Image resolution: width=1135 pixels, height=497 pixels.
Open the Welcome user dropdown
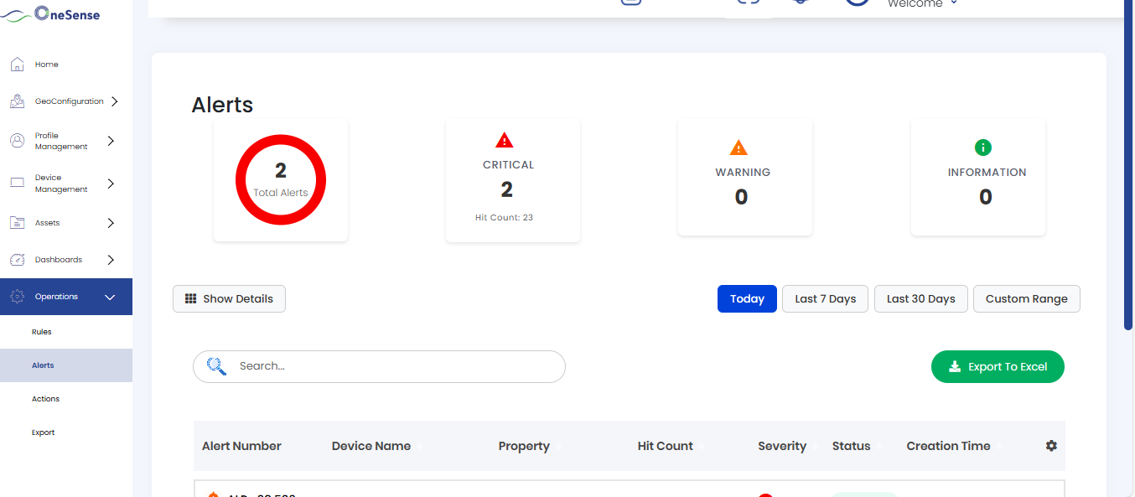coord(922,4)
